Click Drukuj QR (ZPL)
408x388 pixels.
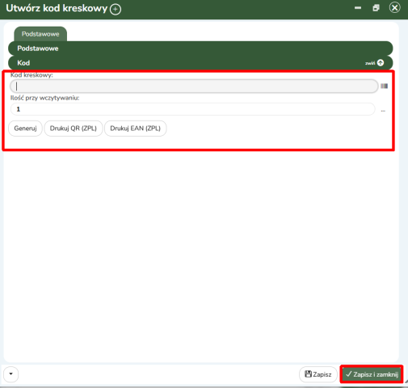coord(74,129)
